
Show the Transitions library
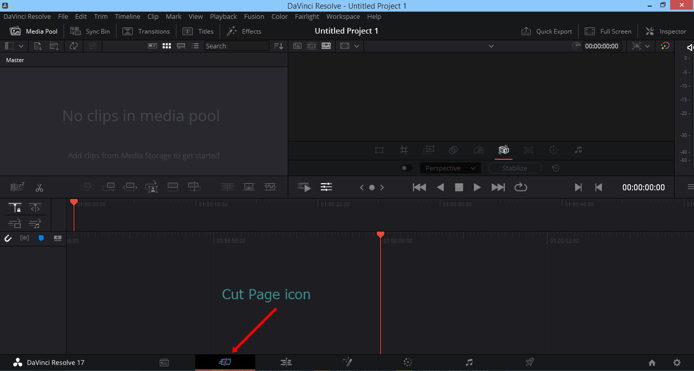(146, 31)
